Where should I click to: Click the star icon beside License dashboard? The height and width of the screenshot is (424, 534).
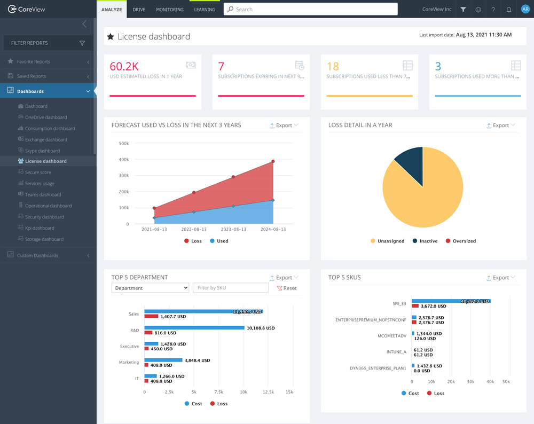pyautogui.click(x=111, y=36)
